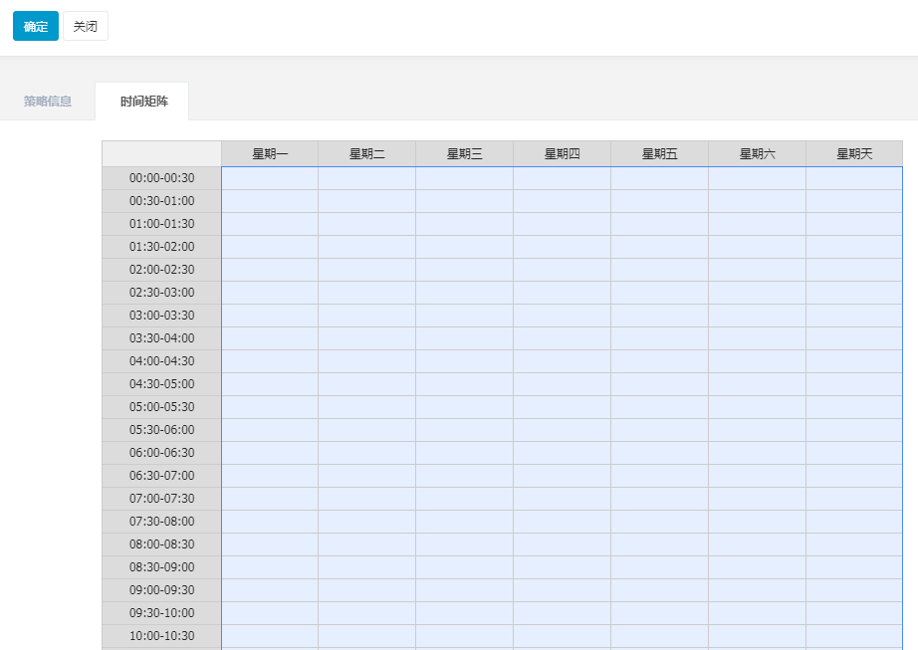Select the 06:30-07:00 row header
Viewport: 918px width, 650px height.
click(x=162, y=476)
